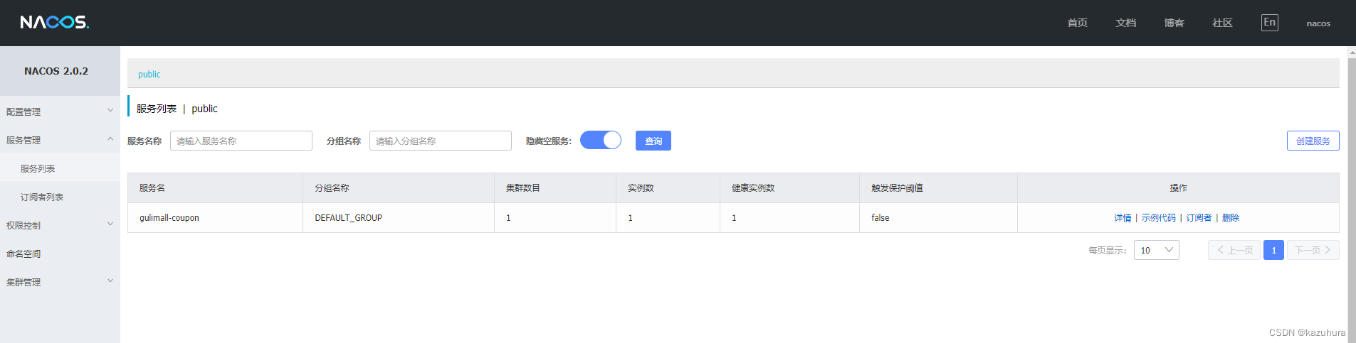
Task: Open 博客 in the top navigation
Action: pos(1174,23)
